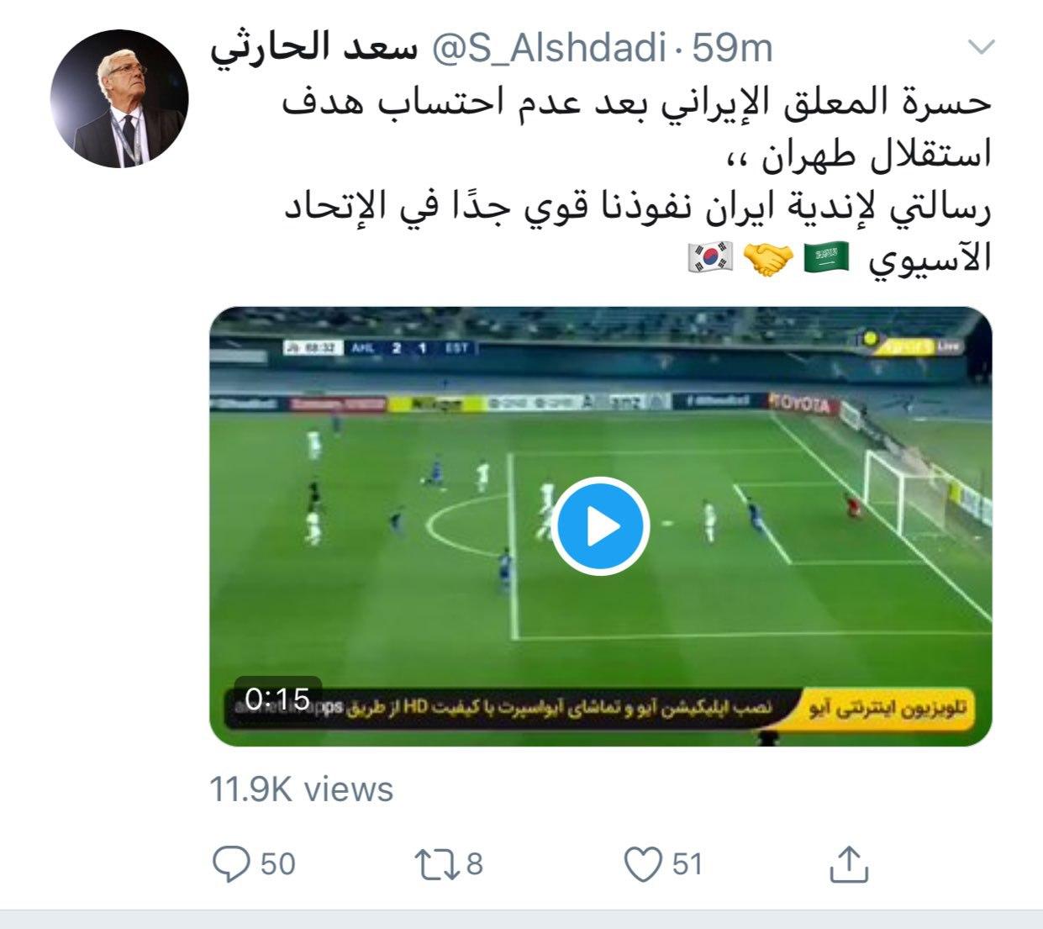Click the Arabic tweet text body

637,181
